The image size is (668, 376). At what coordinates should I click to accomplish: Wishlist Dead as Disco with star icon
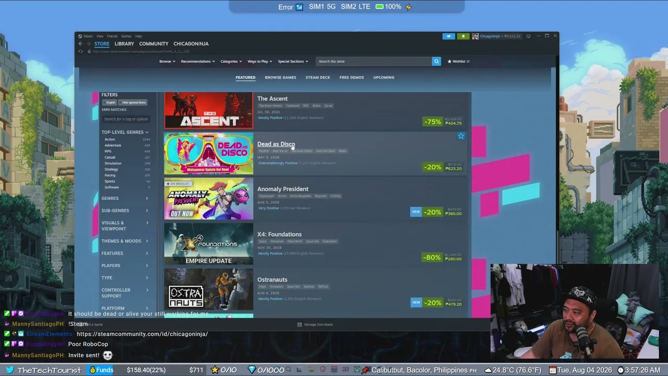pyautogui.click(x=461, y=136)
